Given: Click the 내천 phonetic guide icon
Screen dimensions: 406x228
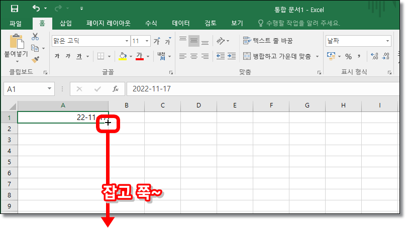Looking at the screenshot, I should [x=161, y=56].
